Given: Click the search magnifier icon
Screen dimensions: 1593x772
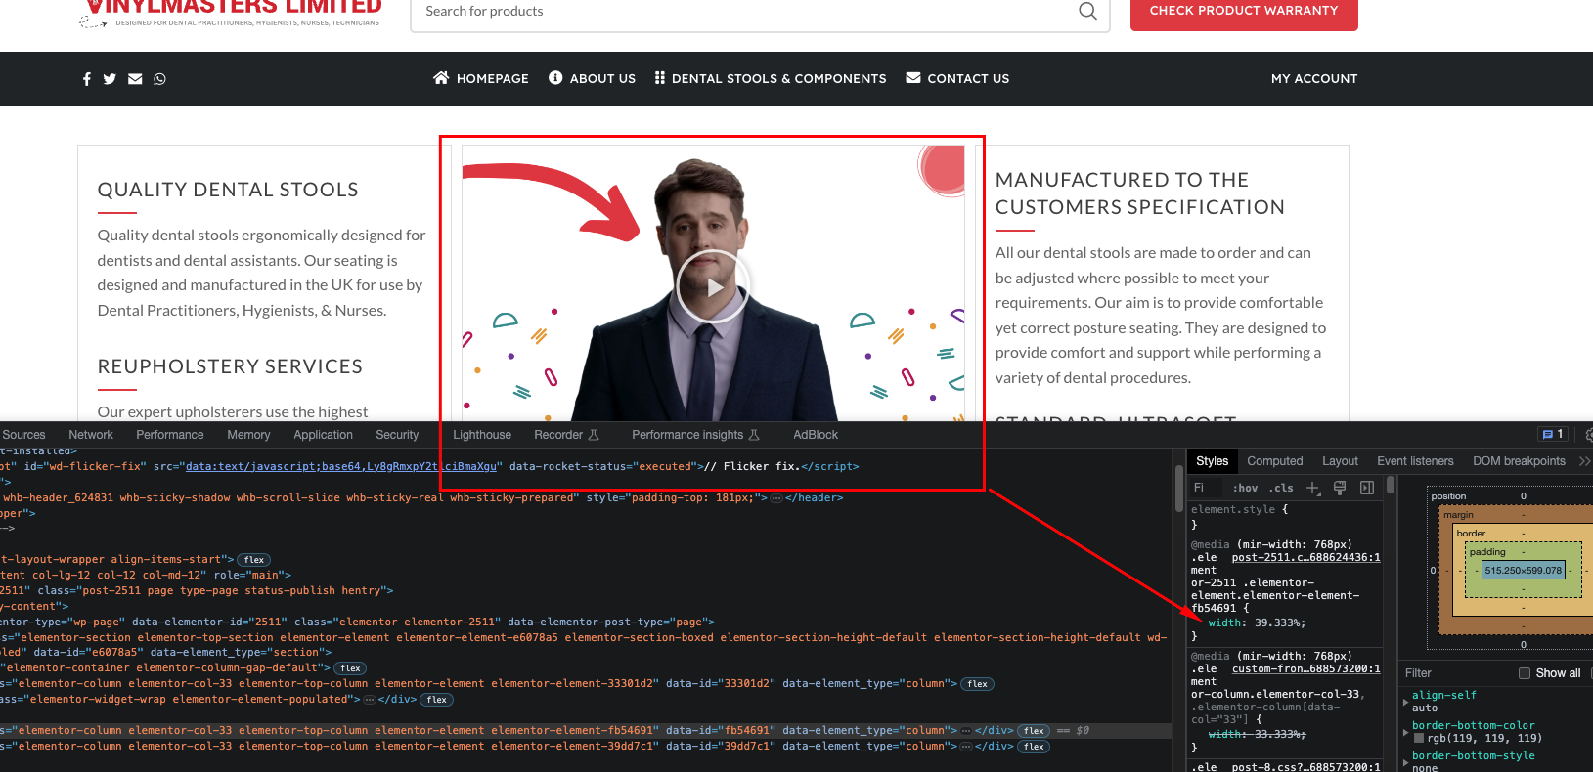Looking at the screenshot, I should (x=1087, y=11).
